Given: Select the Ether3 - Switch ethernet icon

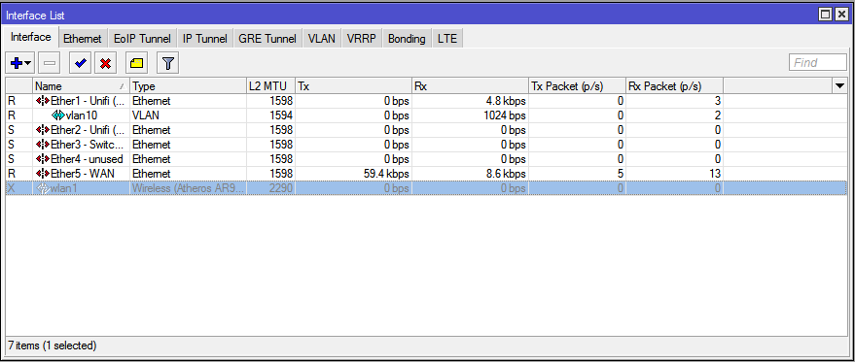Looking at the screenshot, I should (43, 145).
